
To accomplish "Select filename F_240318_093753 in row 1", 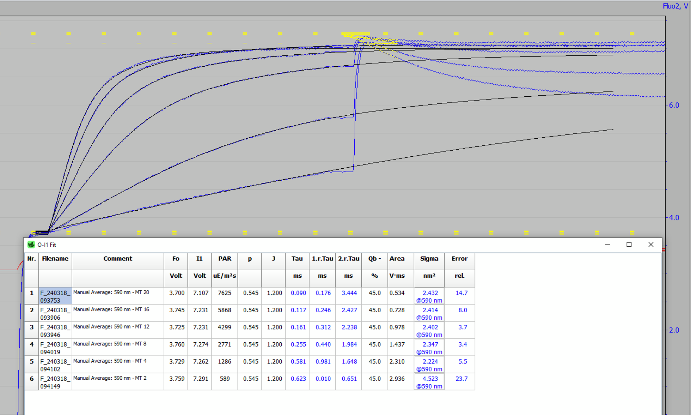I will tap(55, 296).
